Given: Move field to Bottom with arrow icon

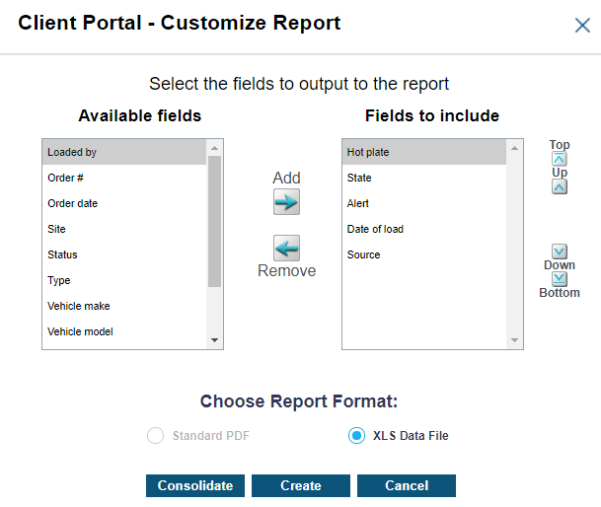Looking at the screenshot, I should point(560,279).
